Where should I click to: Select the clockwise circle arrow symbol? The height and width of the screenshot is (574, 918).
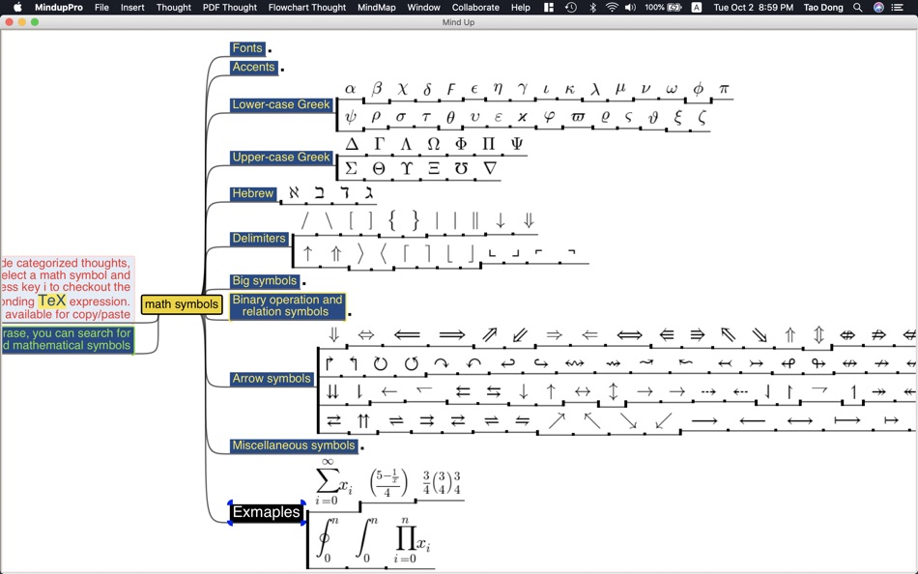coord(380,363)
